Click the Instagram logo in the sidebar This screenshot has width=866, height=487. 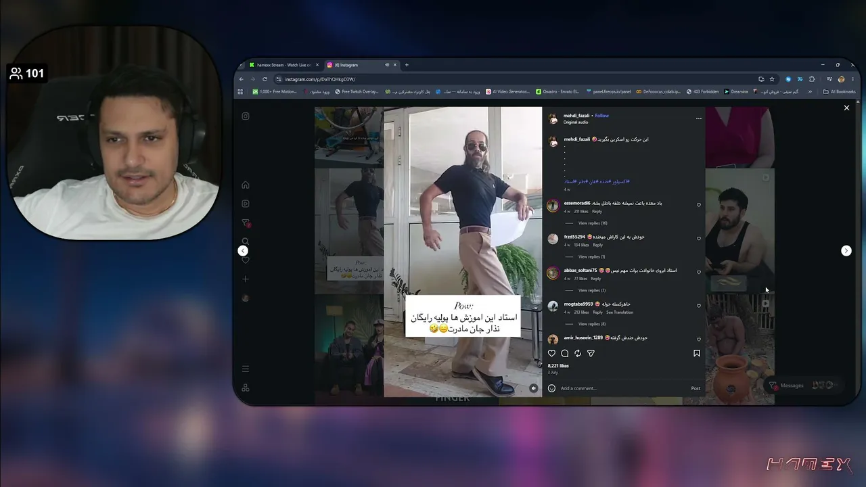[246, 116]
